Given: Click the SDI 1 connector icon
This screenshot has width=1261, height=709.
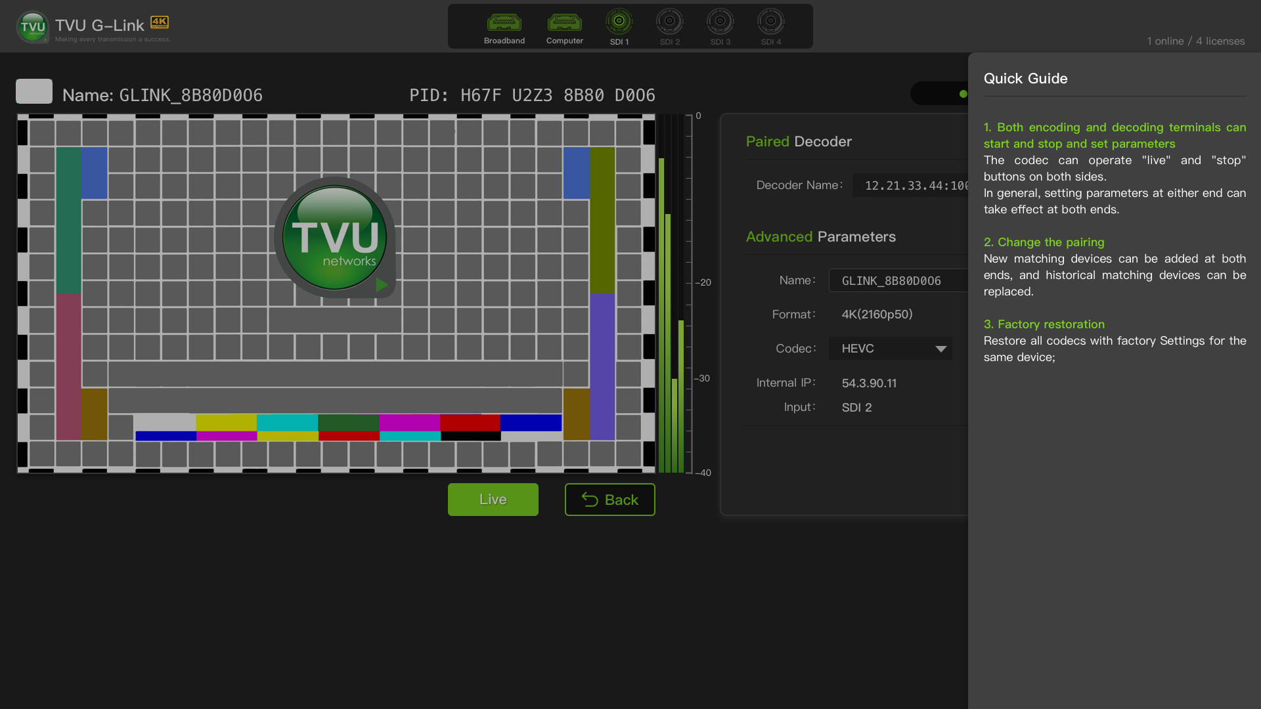Looking at the screenshot, I should tap(619, 22).
